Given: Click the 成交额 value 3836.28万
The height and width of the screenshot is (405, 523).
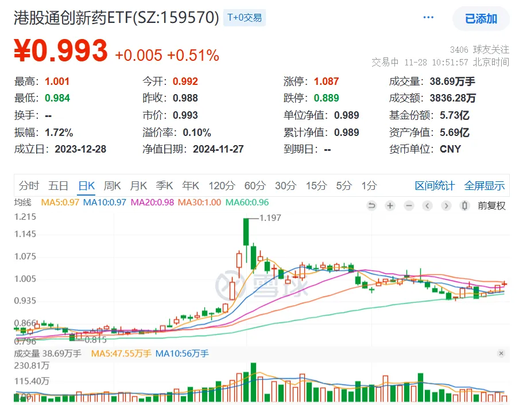Looking at the screenshot, I should [452, 98].
